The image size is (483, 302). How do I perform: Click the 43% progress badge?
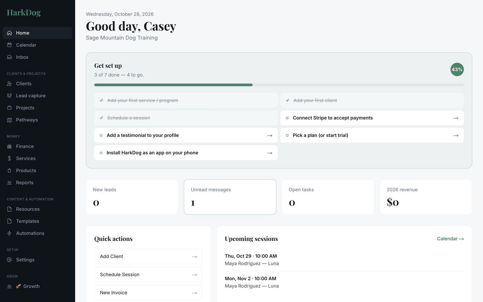click(457, 69)
